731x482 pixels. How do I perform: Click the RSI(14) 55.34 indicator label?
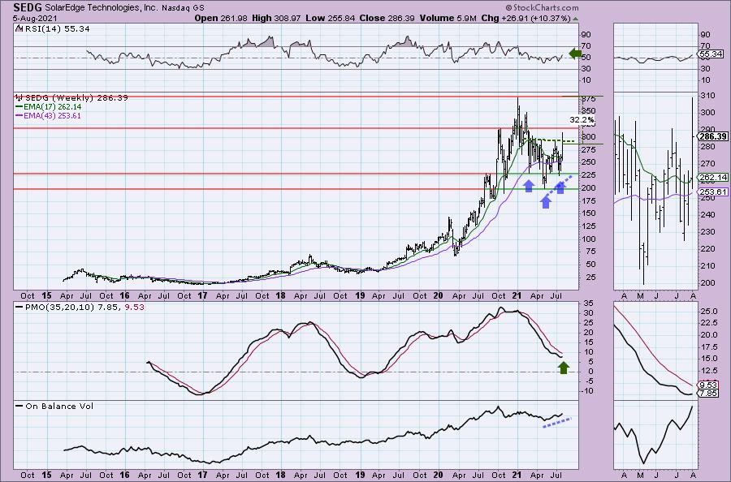point(52,29)
